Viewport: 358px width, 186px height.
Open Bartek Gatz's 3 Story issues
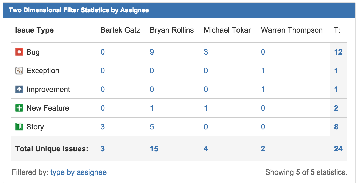(103, 127)
